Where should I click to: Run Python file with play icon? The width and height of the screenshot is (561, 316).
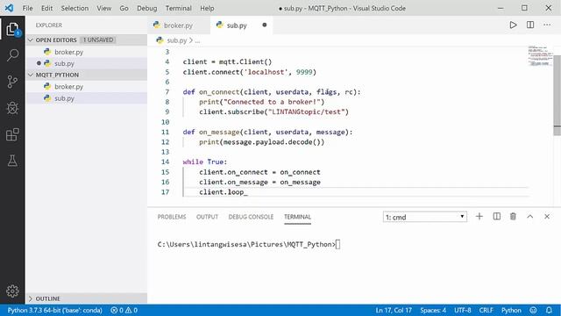point(513,25)
